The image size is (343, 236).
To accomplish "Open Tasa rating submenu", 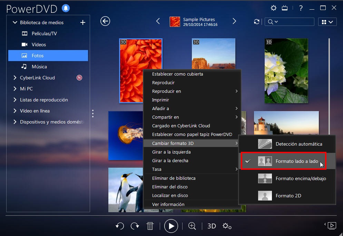I will [191, 169].
